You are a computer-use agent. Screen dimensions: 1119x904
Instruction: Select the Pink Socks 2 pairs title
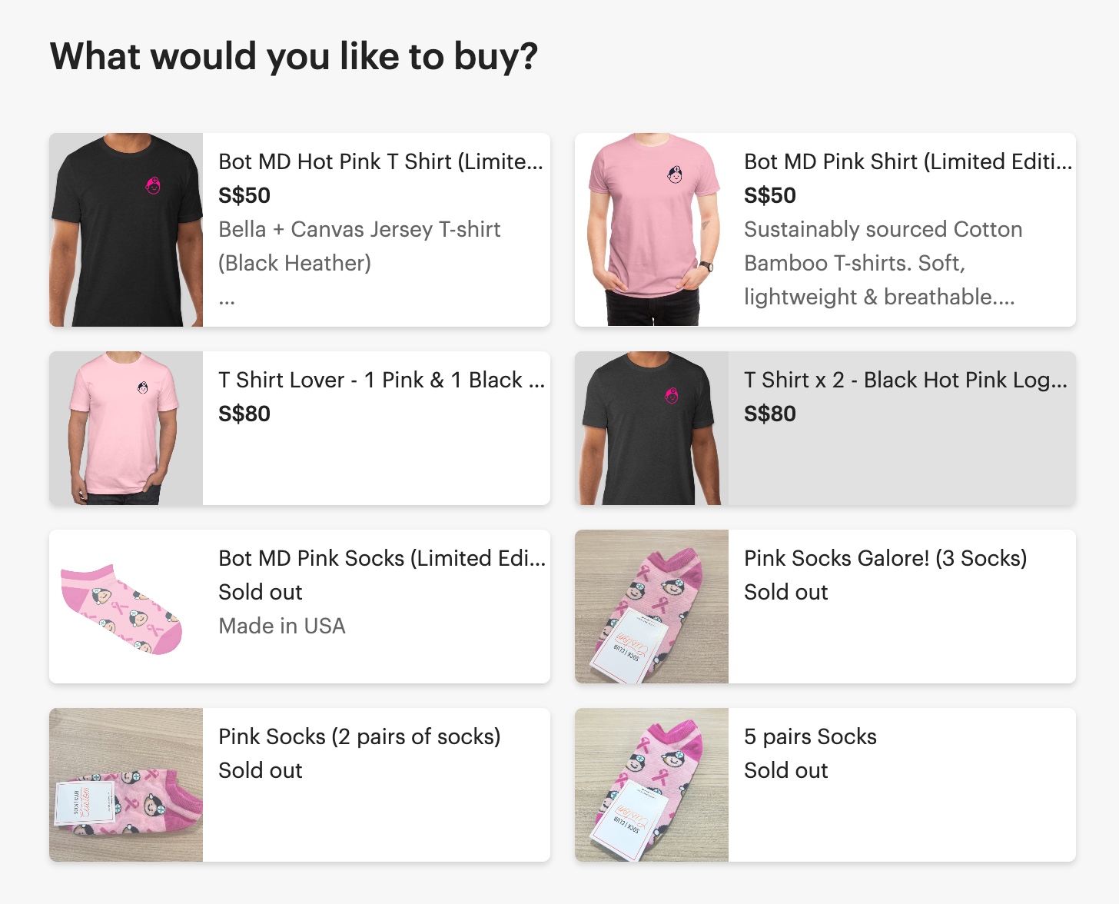pyautogui.click(x=359, y=736)
